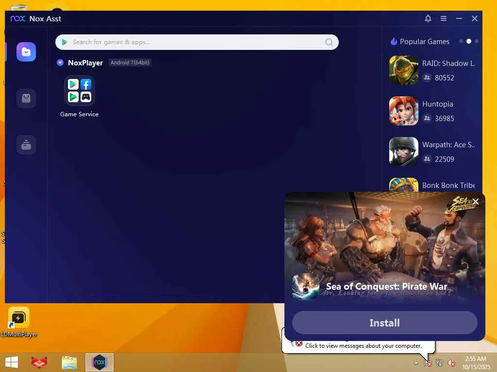497x372 pixels.
Task: Click the network tray icon
Action: [439, 363]
